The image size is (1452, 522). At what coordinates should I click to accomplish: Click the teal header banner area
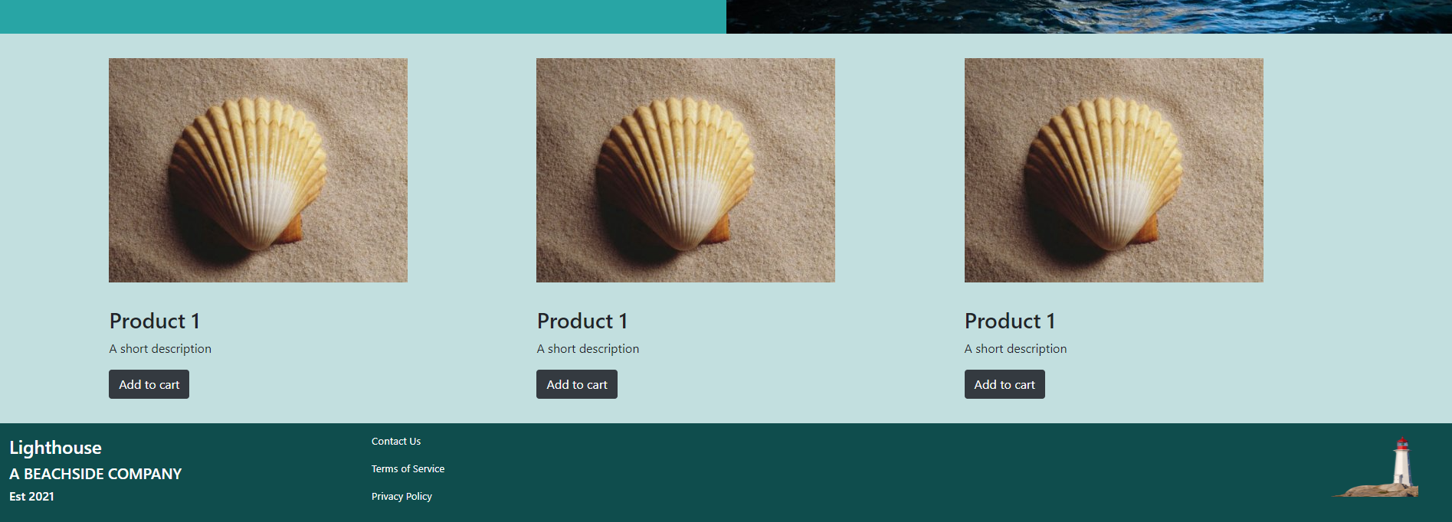[363, 16]
